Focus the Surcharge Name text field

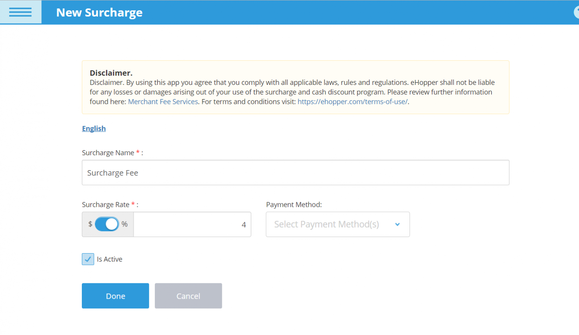click(295, 173)
